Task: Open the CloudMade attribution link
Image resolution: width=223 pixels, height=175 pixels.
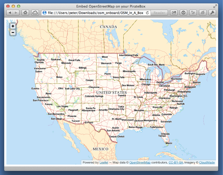Action: [207, 162]
